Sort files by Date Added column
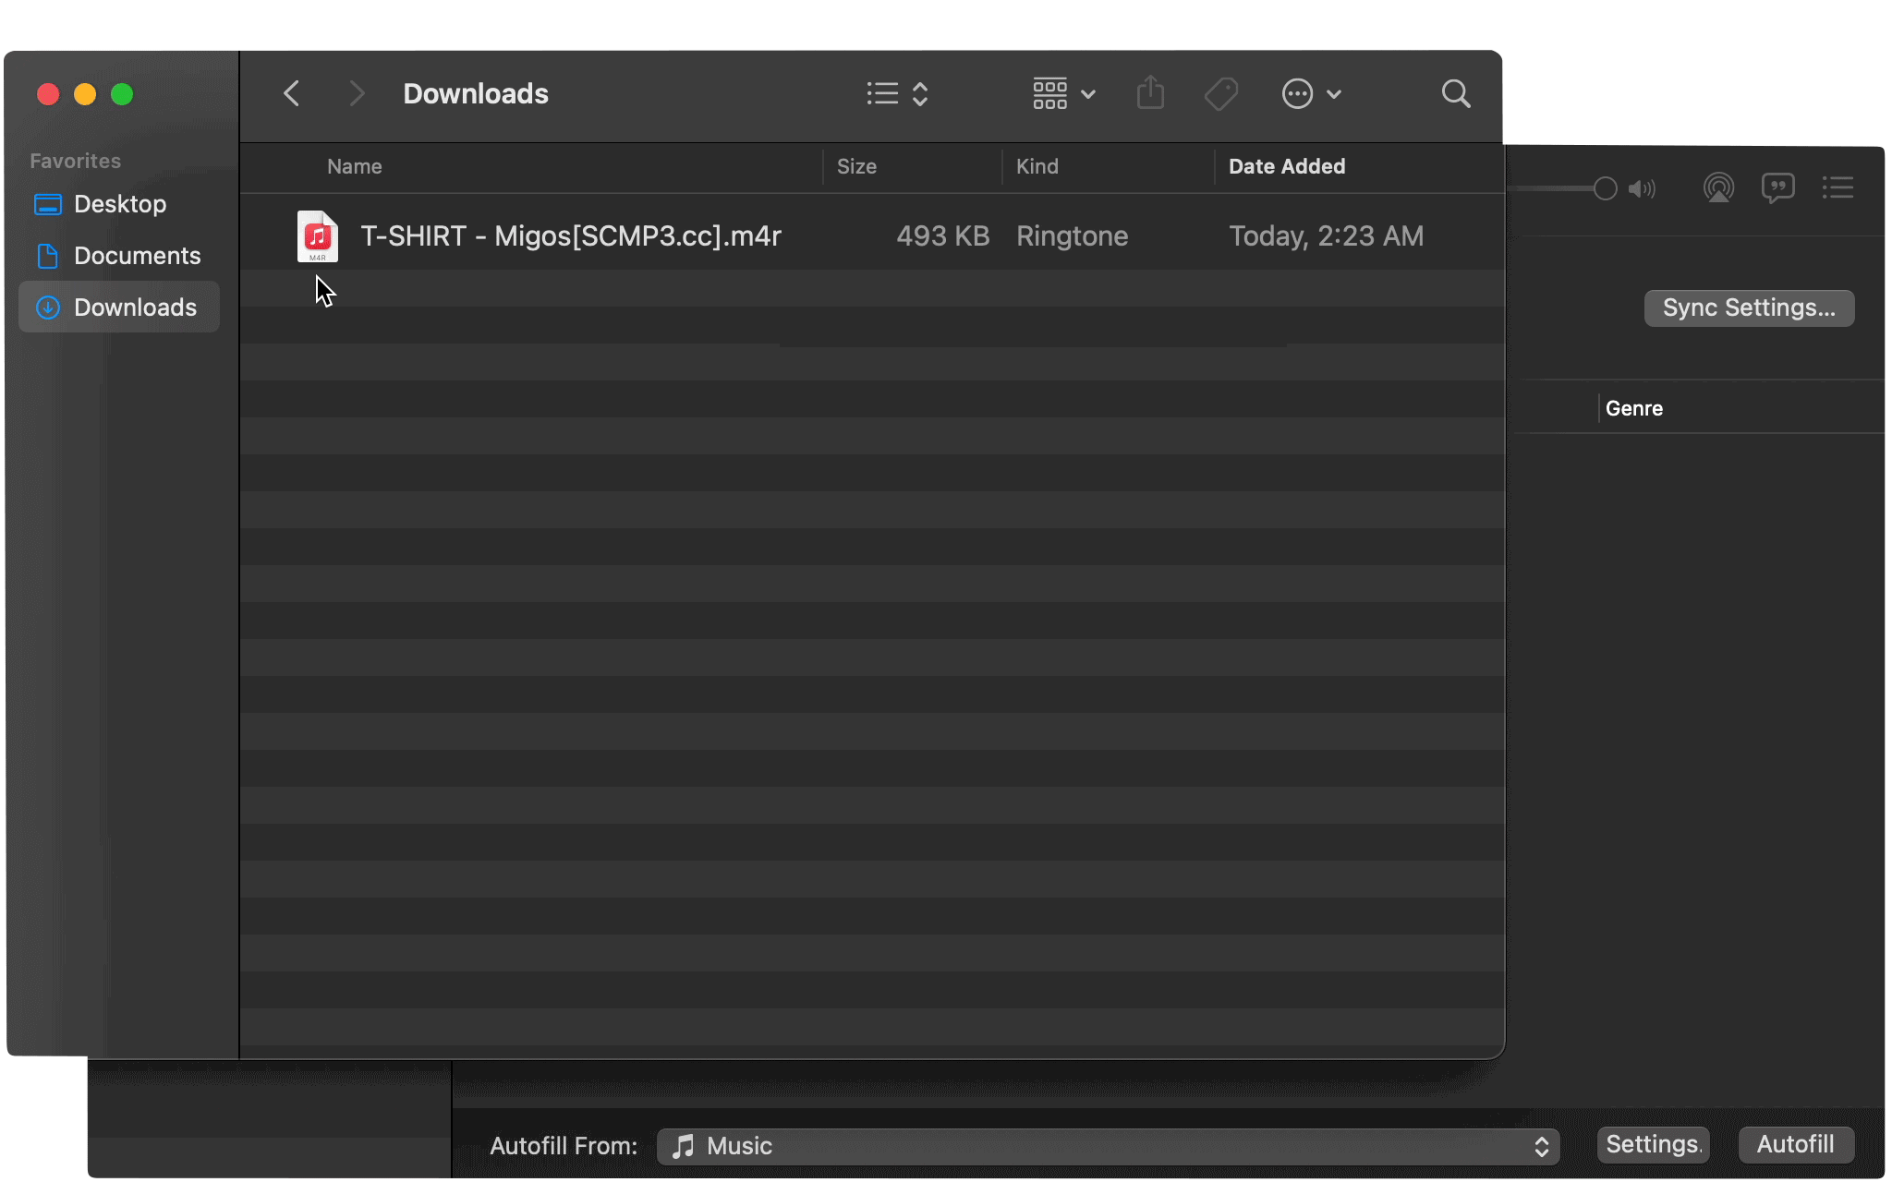This screenshot has width=1892, height=1182. click(x=1287, y=166)
